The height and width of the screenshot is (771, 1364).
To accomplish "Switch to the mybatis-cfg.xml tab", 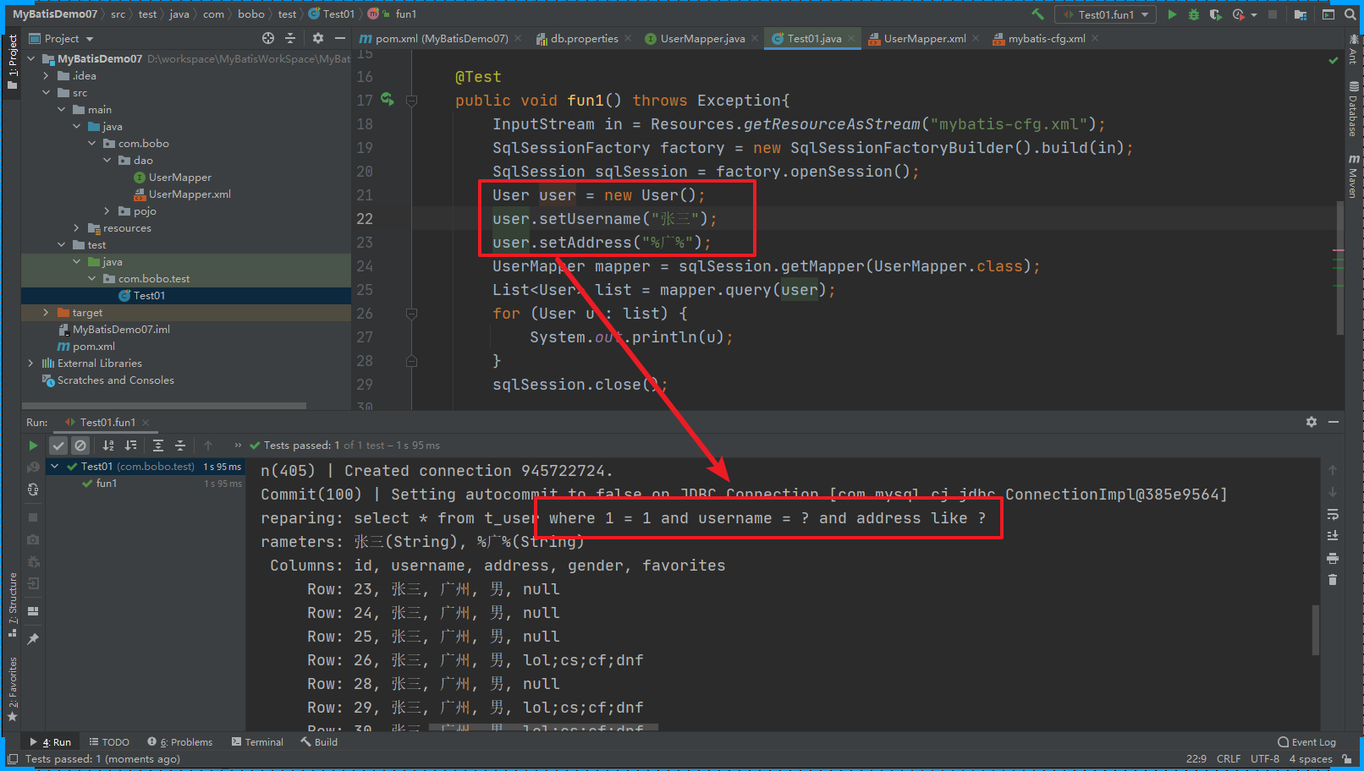I will click(1046, 39).
